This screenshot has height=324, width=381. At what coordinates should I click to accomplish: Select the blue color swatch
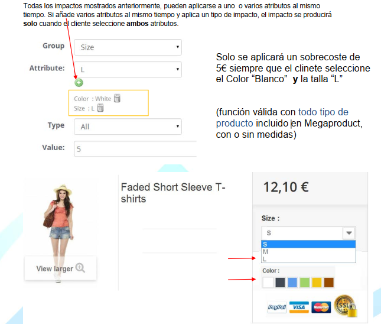click(x=292, y=283)
